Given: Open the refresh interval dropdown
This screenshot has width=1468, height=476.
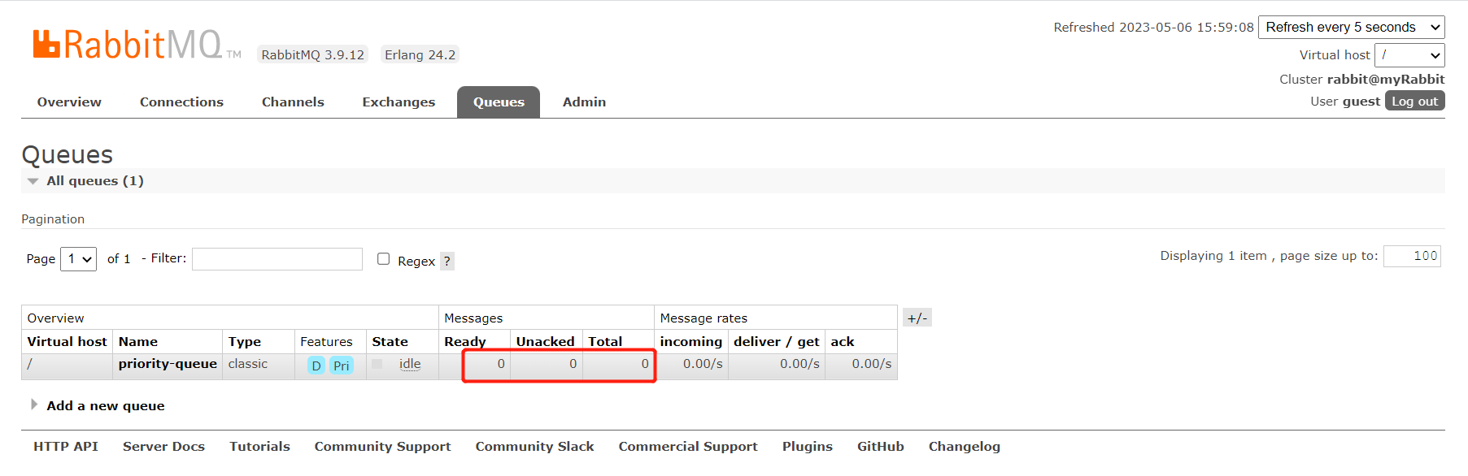Looking at the screenshot, I should [x=1351, y=27].
